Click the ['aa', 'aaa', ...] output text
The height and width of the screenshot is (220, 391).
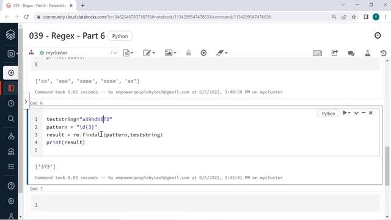[x=87, y=81]
